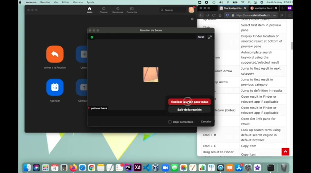The height and width of the screenshot is (173, 311).
Task: Click the green encryption shield icon
Action: coord(92,37)
